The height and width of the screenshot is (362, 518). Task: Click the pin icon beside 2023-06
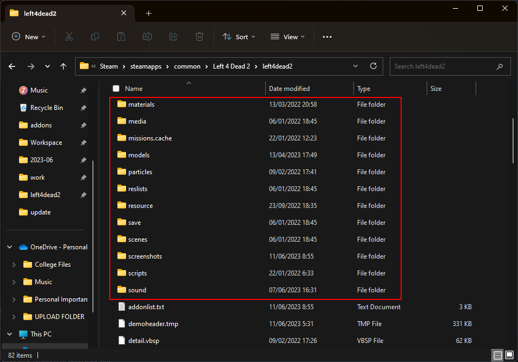point(83,160)
